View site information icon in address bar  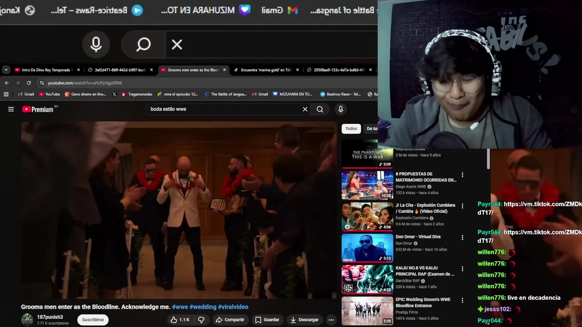click(42, 83)
